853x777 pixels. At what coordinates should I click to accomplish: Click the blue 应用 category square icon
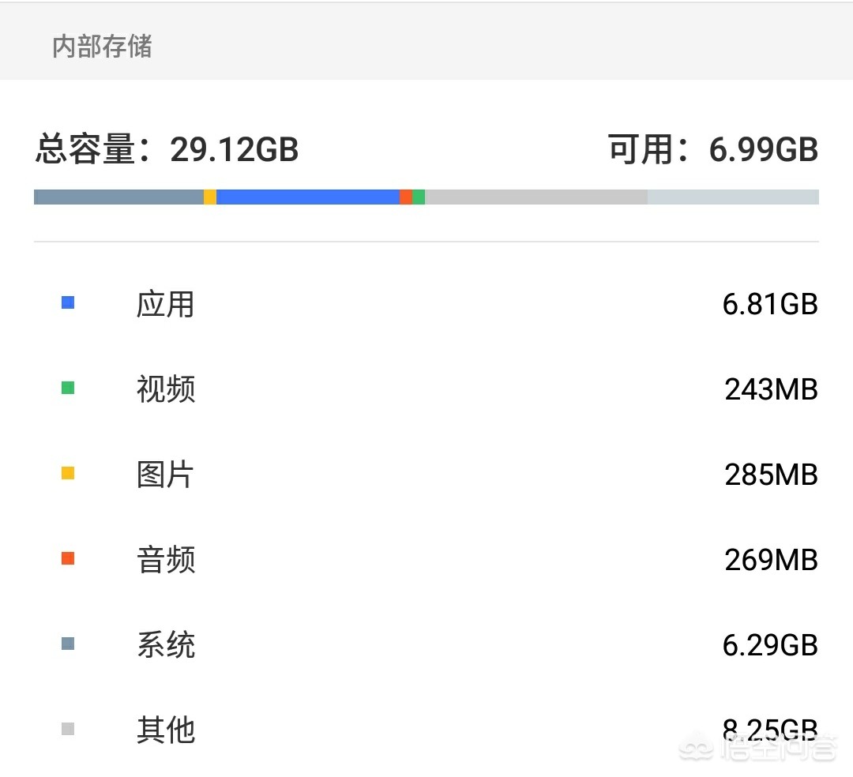(67, 302)
